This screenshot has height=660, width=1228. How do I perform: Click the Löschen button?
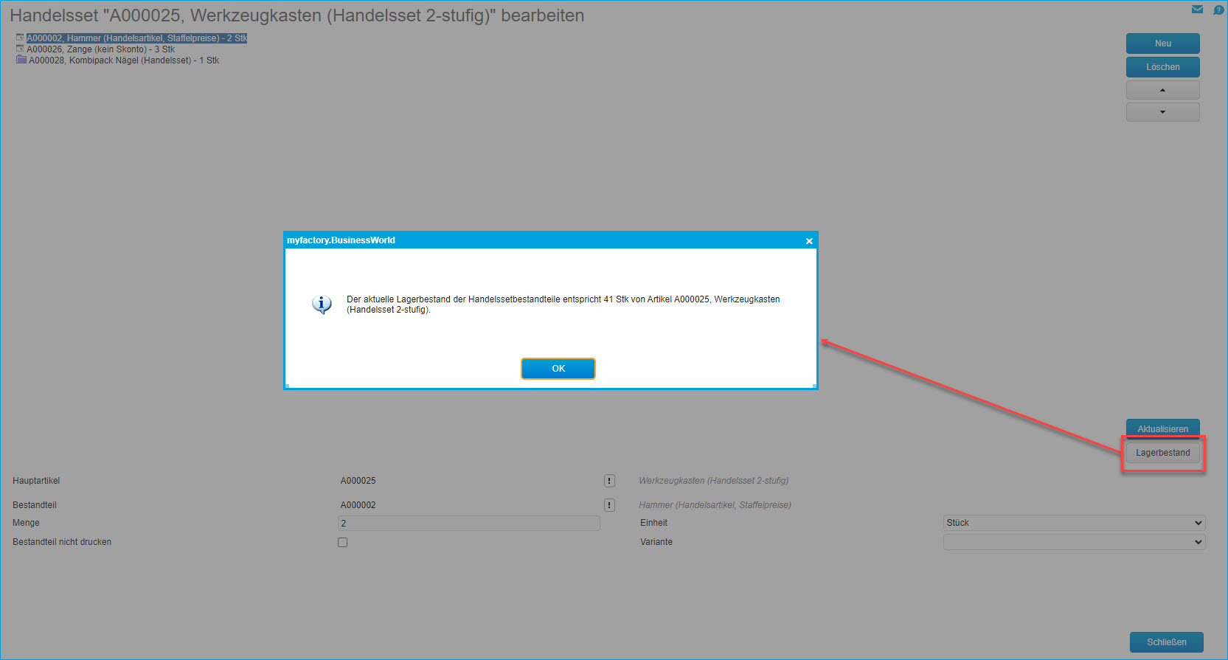click(1163, 67)
